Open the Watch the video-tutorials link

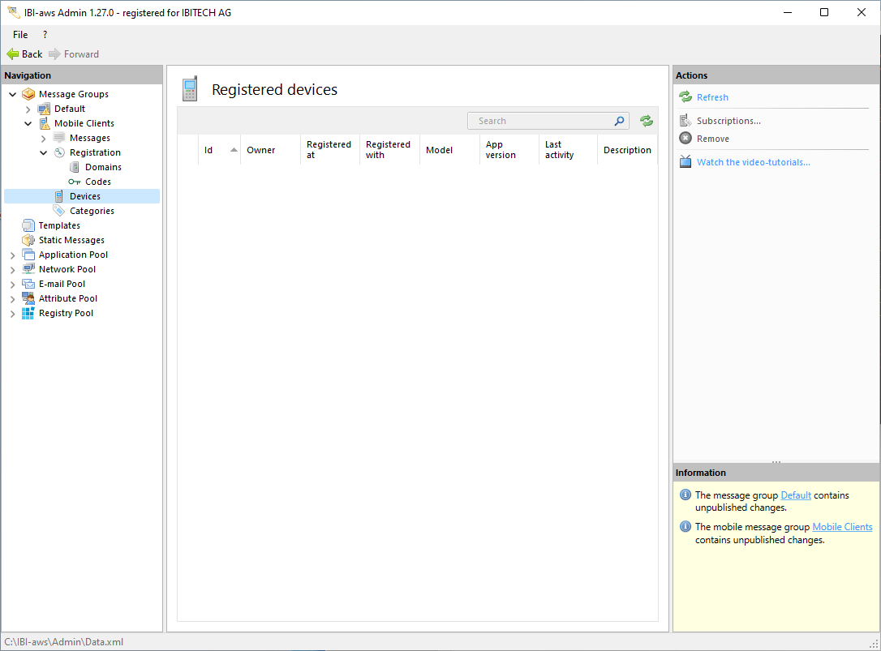tap(753, 162)
